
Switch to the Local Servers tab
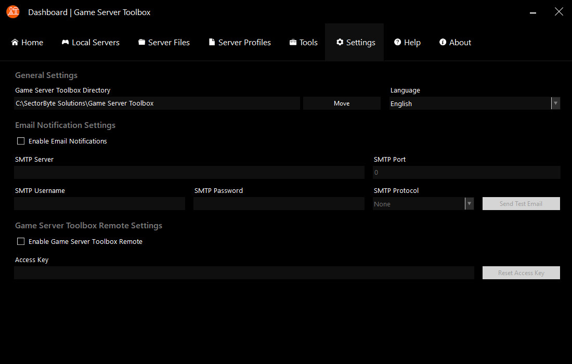point(90,42)
